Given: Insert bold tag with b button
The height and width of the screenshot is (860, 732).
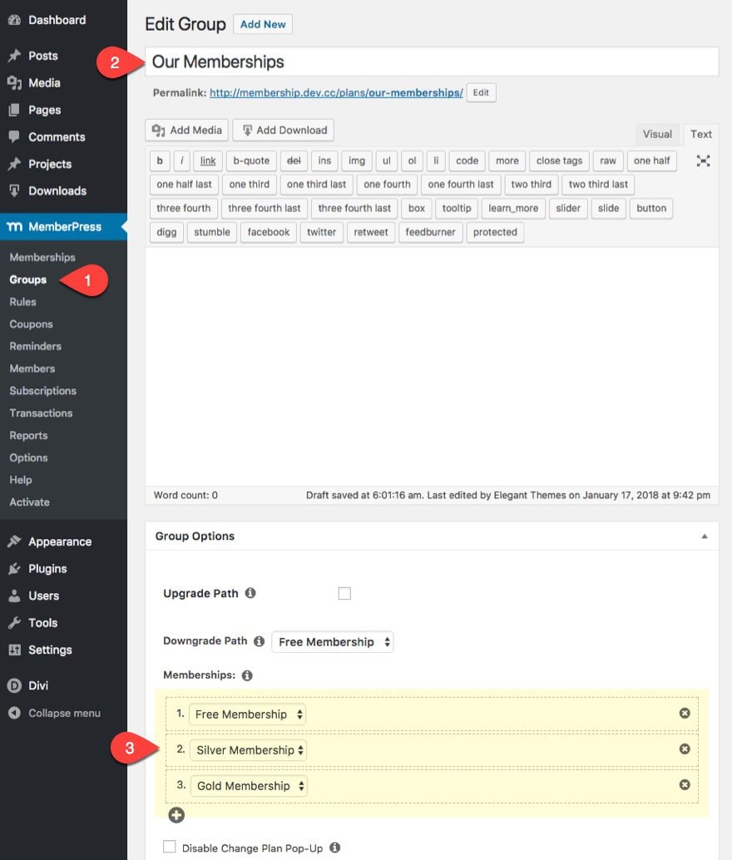Looking at the screenshot, I should (x=160, y=161).
